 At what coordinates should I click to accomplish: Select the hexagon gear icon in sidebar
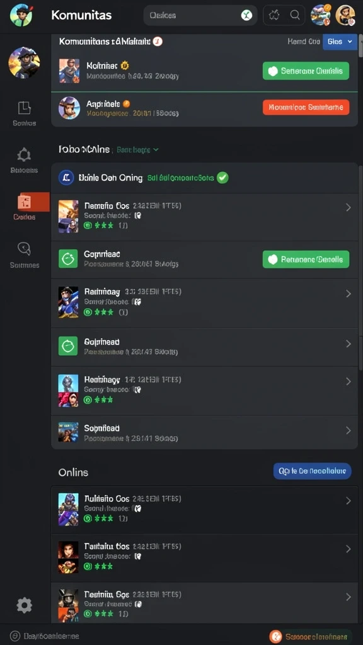(x=24, y=155)
